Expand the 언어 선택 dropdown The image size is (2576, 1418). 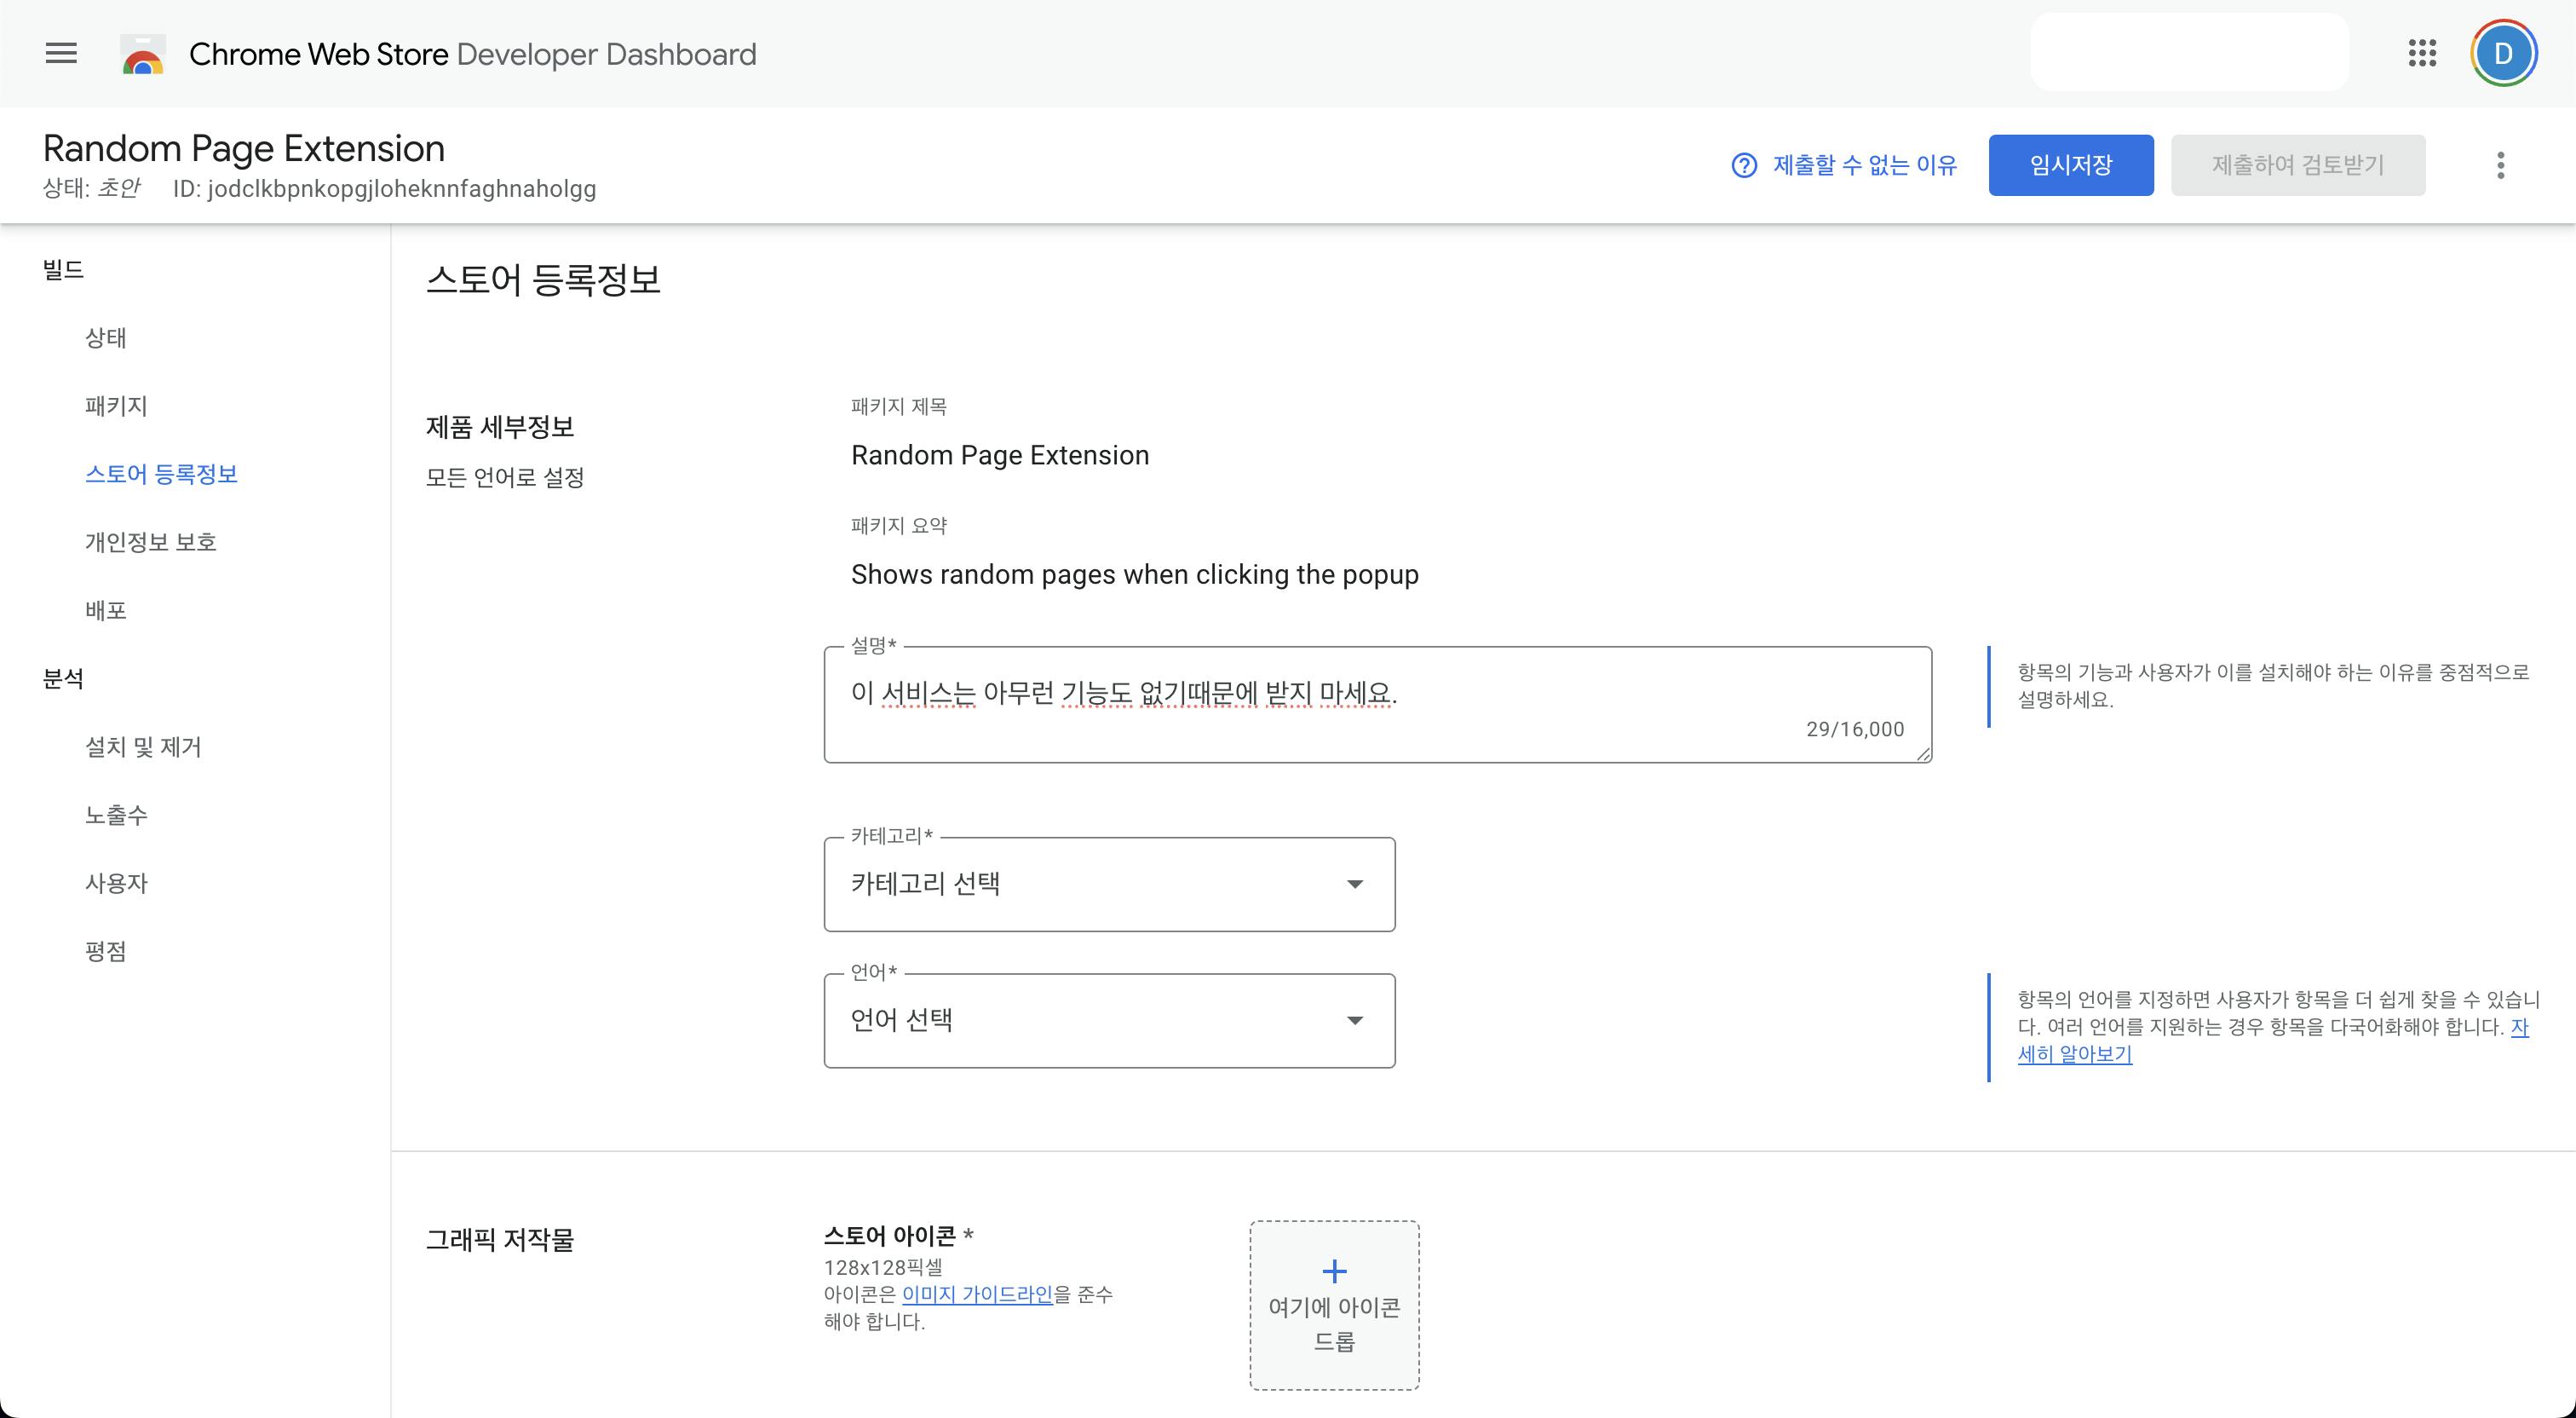coord(1109,1020)
